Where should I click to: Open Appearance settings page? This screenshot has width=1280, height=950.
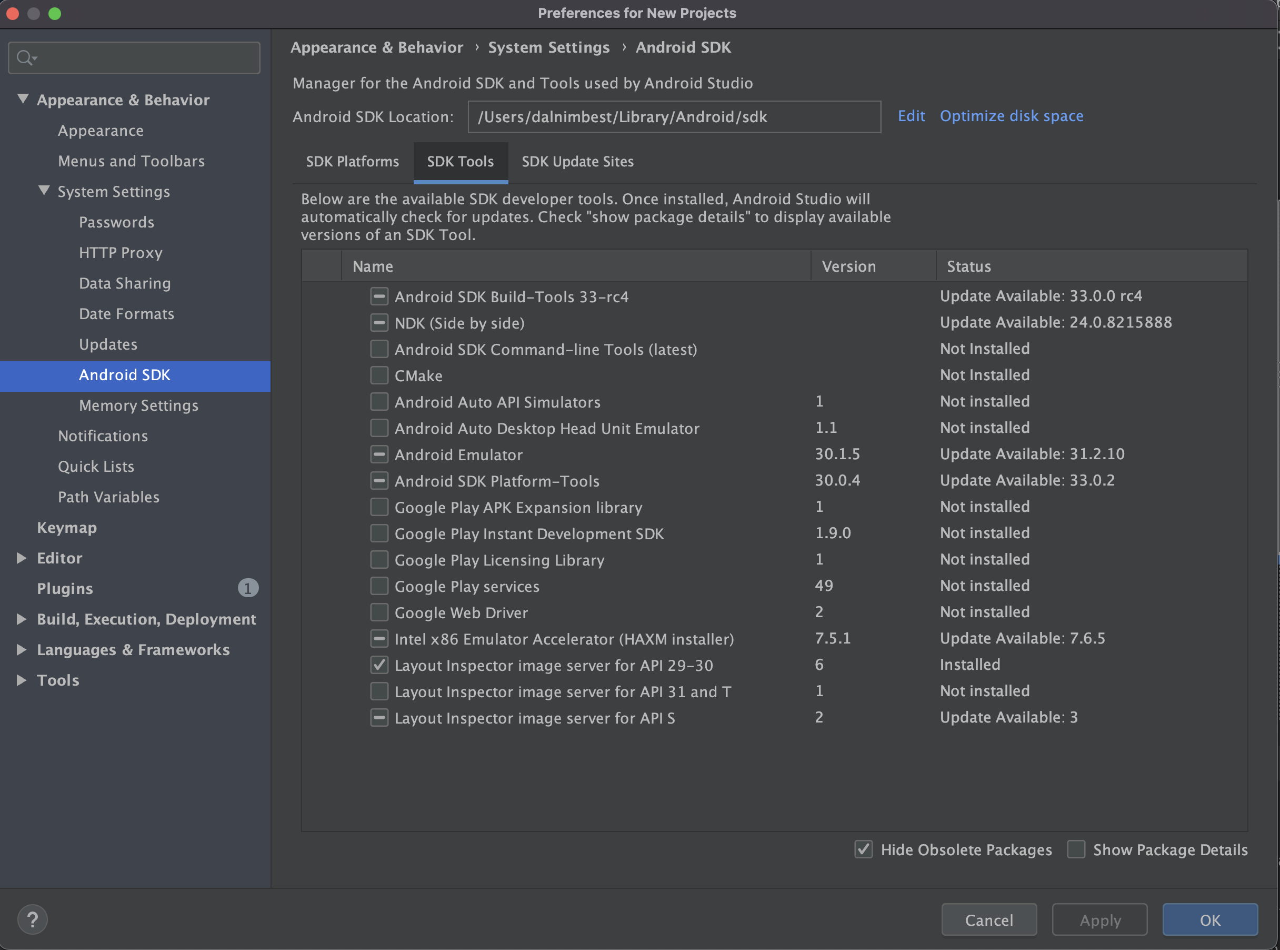pos(101,131)
